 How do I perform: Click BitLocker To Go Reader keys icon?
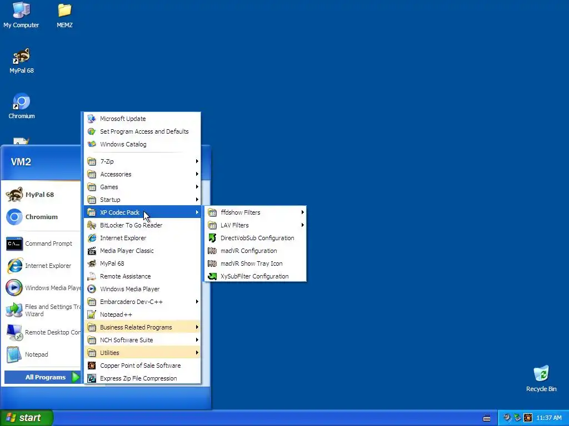pyautogui.click(x=92, y=225)
